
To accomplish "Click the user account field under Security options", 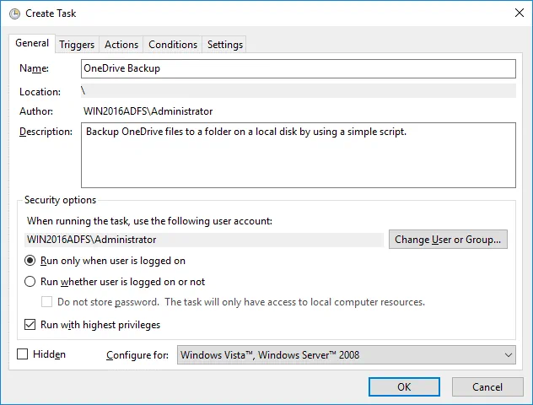I will 201,240.
